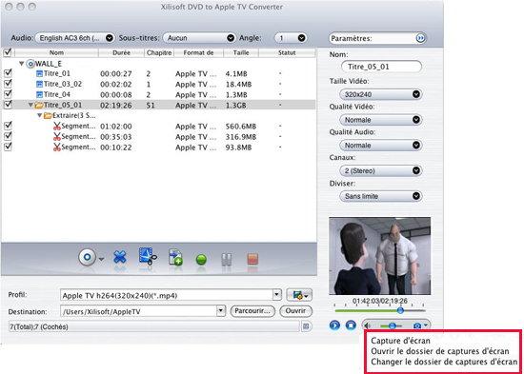Open the Qualité Audio dropdown
The height and width of the screenshot is (374, 524).
[381, 146]
